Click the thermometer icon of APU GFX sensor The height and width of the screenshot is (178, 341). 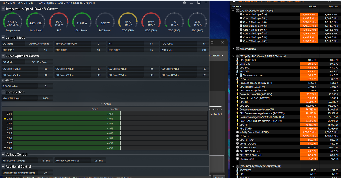click(237, 71)
